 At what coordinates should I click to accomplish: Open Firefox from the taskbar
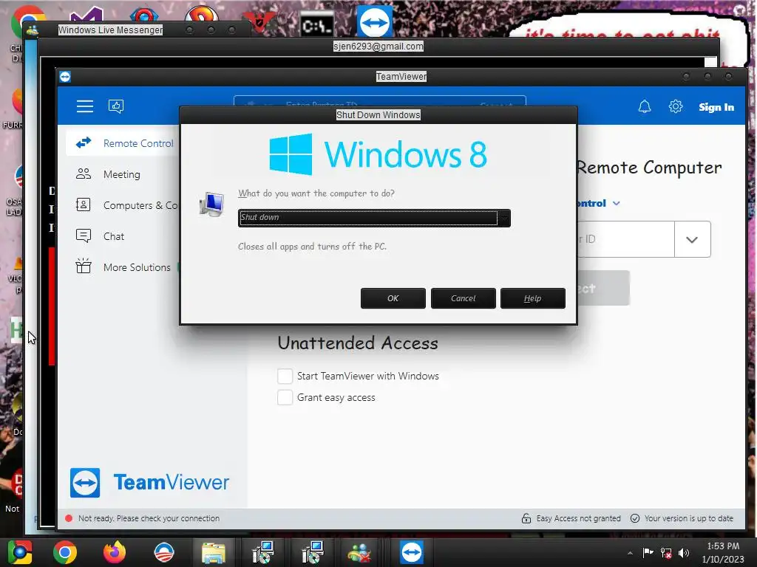(x=115, y=552)
